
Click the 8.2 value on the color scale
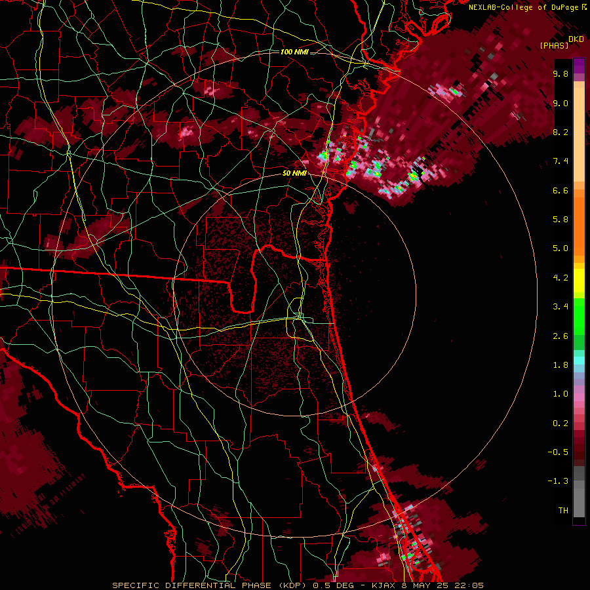[x=560, y=132]
